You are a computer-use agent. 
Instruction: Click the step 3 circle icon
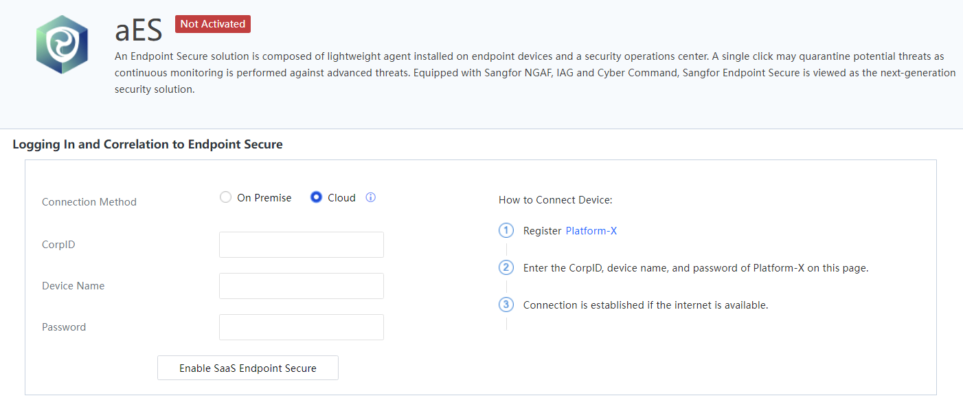pyautogui.click(x=506, y=305)
